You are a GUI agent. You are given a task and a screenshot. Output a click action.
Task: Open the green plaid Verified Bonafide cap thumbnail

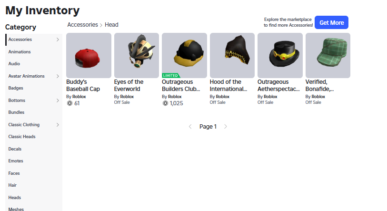pyautogui.click(x=328, y=55)
